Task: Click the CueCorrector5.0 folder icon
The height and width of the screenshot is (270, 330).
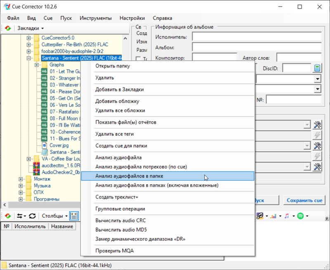Action: (37, 38)
